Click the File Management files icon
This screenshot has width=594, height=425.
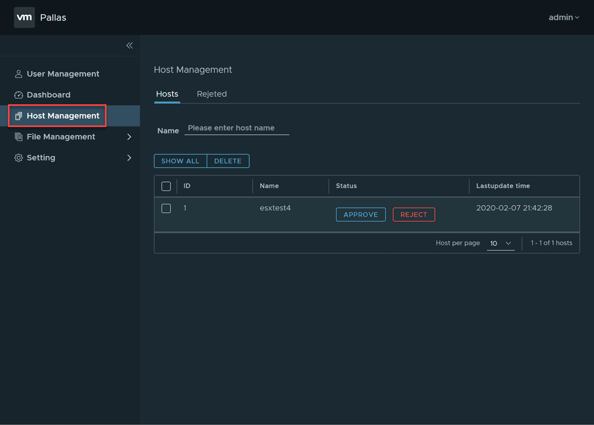coord(19,137)
